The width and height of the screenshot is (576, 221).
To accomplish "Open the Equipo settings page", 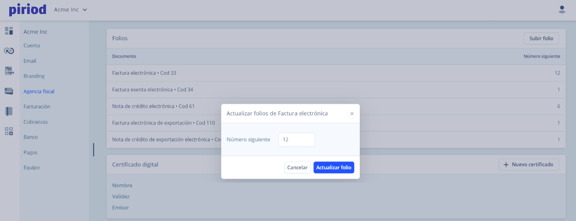I will click(x=32, y=167).
